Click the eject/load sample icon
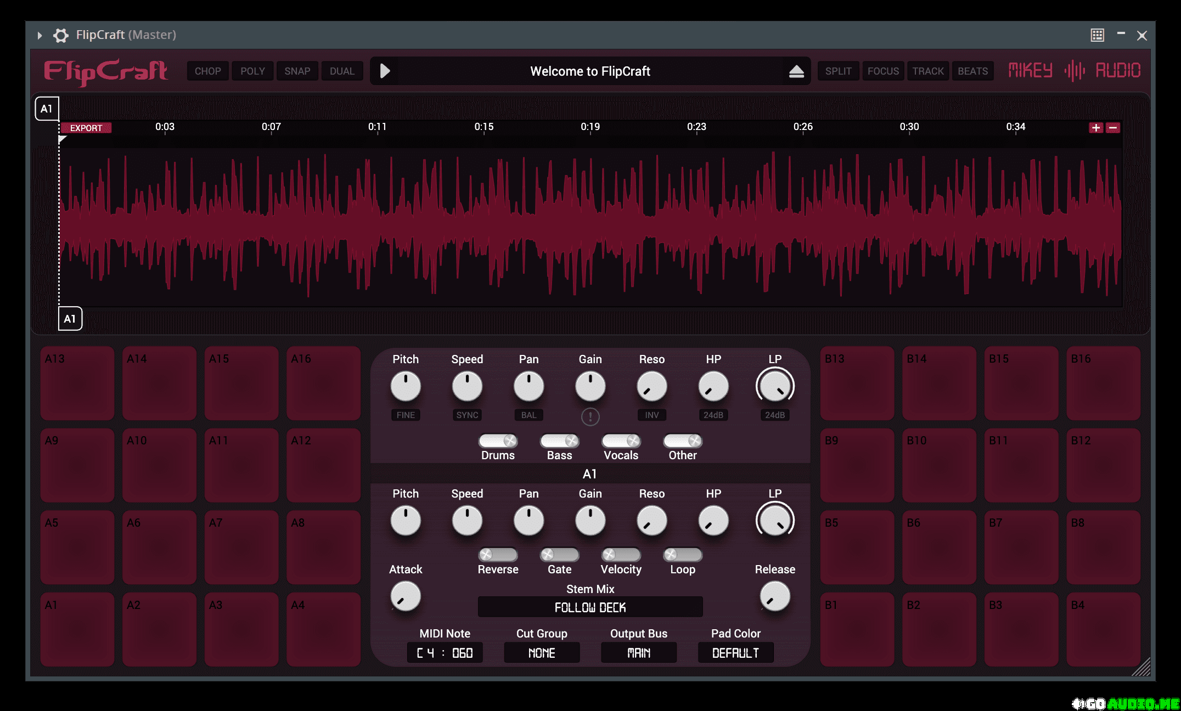Viewport: 1181px width, 711px height. 796,71
